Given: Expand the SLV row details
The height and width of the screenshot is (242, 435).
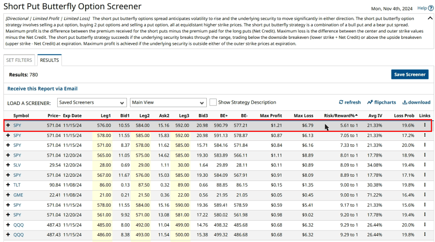Looking at the screenshot, I should click(x=8, y=165).
